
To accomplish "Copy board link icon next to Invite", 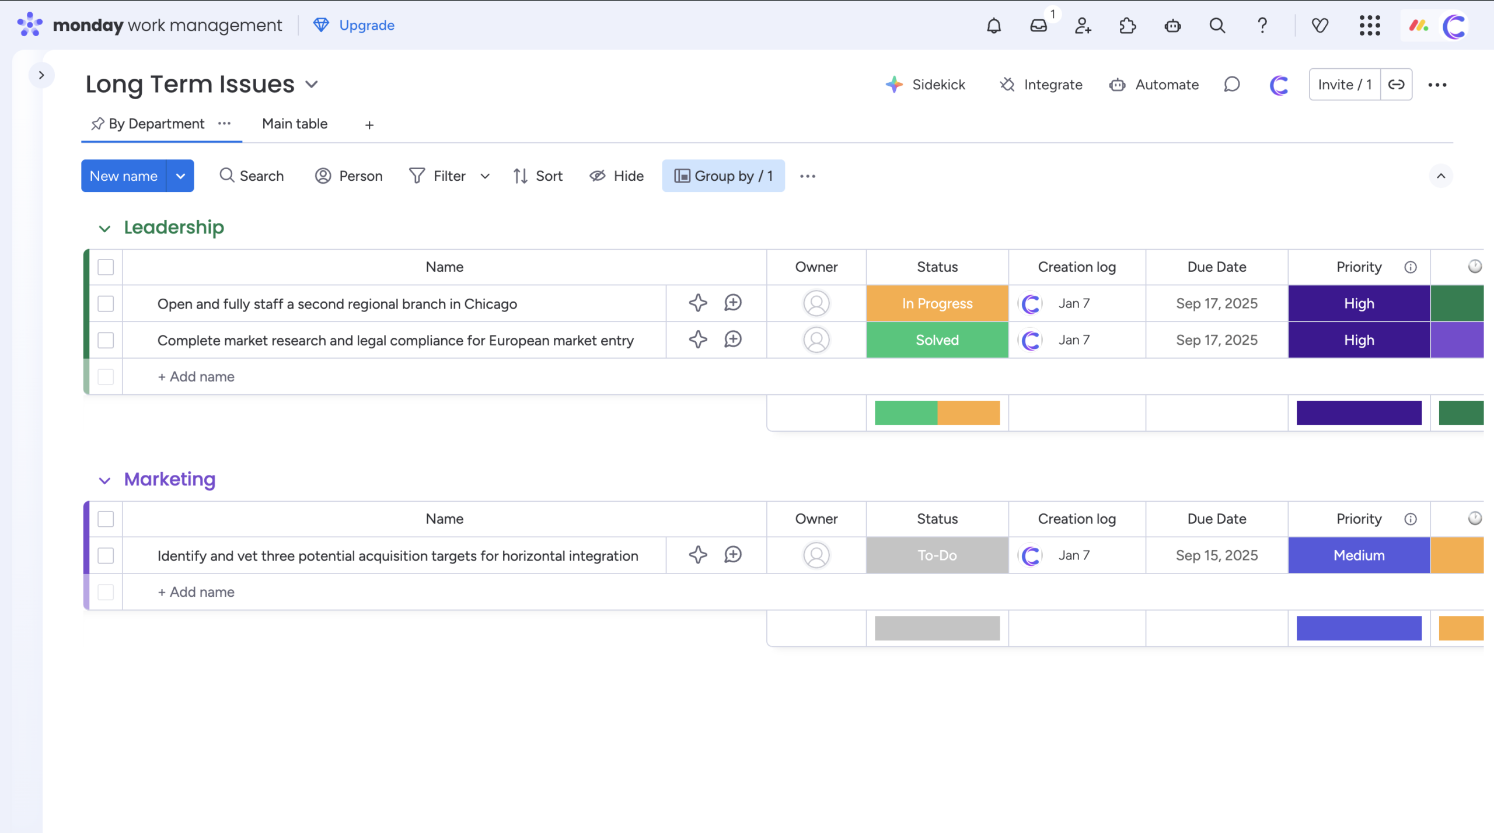I will 1397,85.
